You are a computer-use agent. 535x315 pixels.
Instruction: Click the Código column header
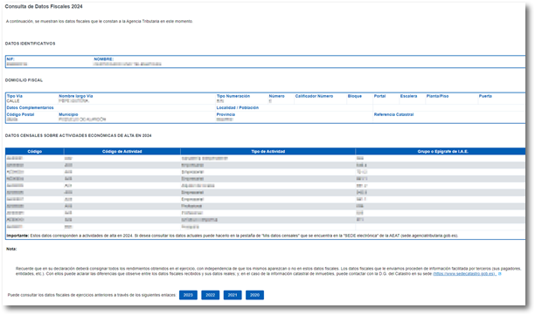click(34, 151)
